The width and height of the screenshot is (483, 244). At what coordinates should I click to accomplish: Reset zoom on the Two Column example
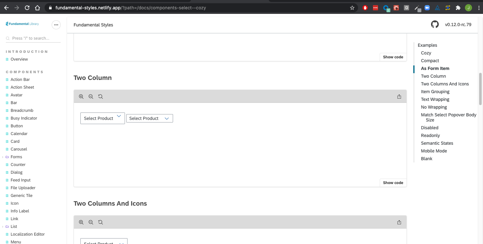point(100,96)
